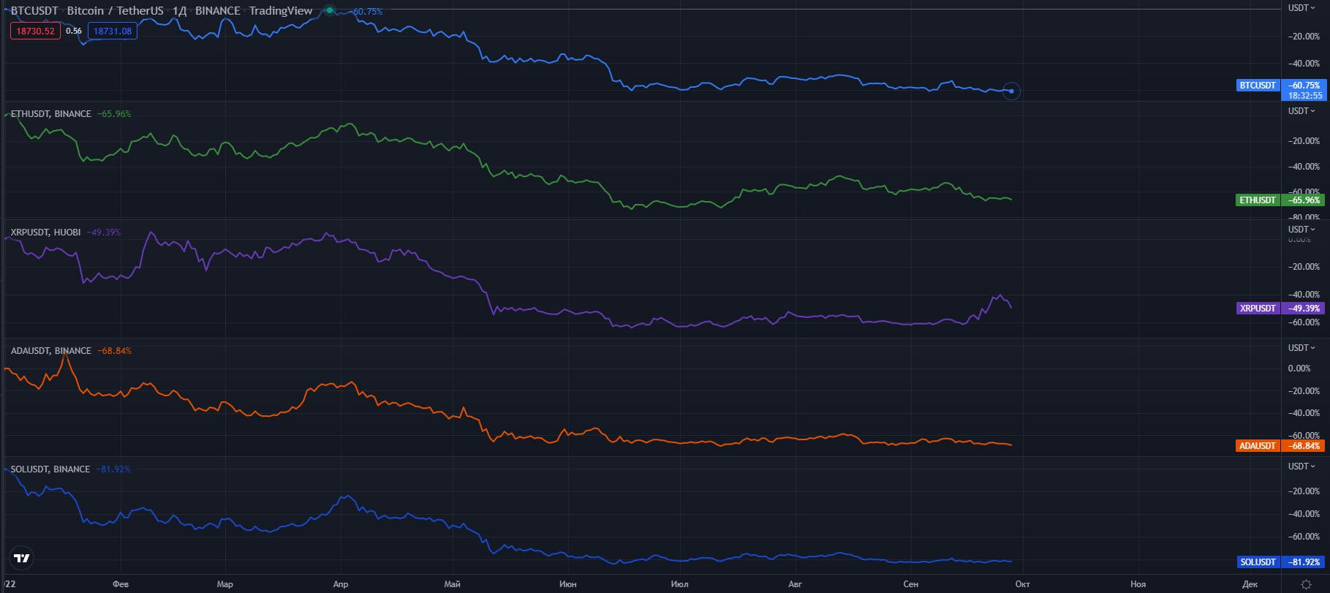
Task: Open chart settings gear icon
Action: pos(1306,584)
